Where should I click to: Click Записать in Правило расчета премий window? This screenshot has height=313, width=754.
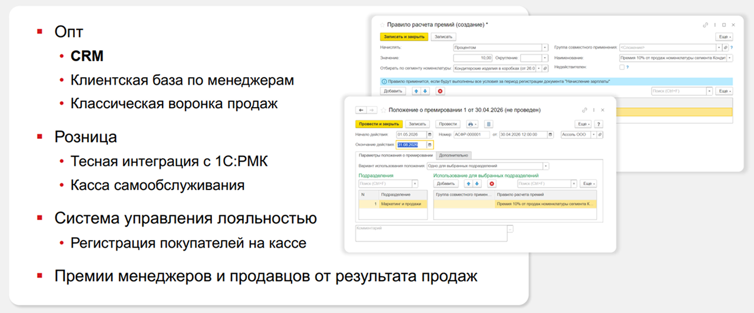(x=443, y=36)
